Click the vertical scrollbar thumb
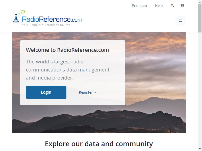 click(200, 18)
